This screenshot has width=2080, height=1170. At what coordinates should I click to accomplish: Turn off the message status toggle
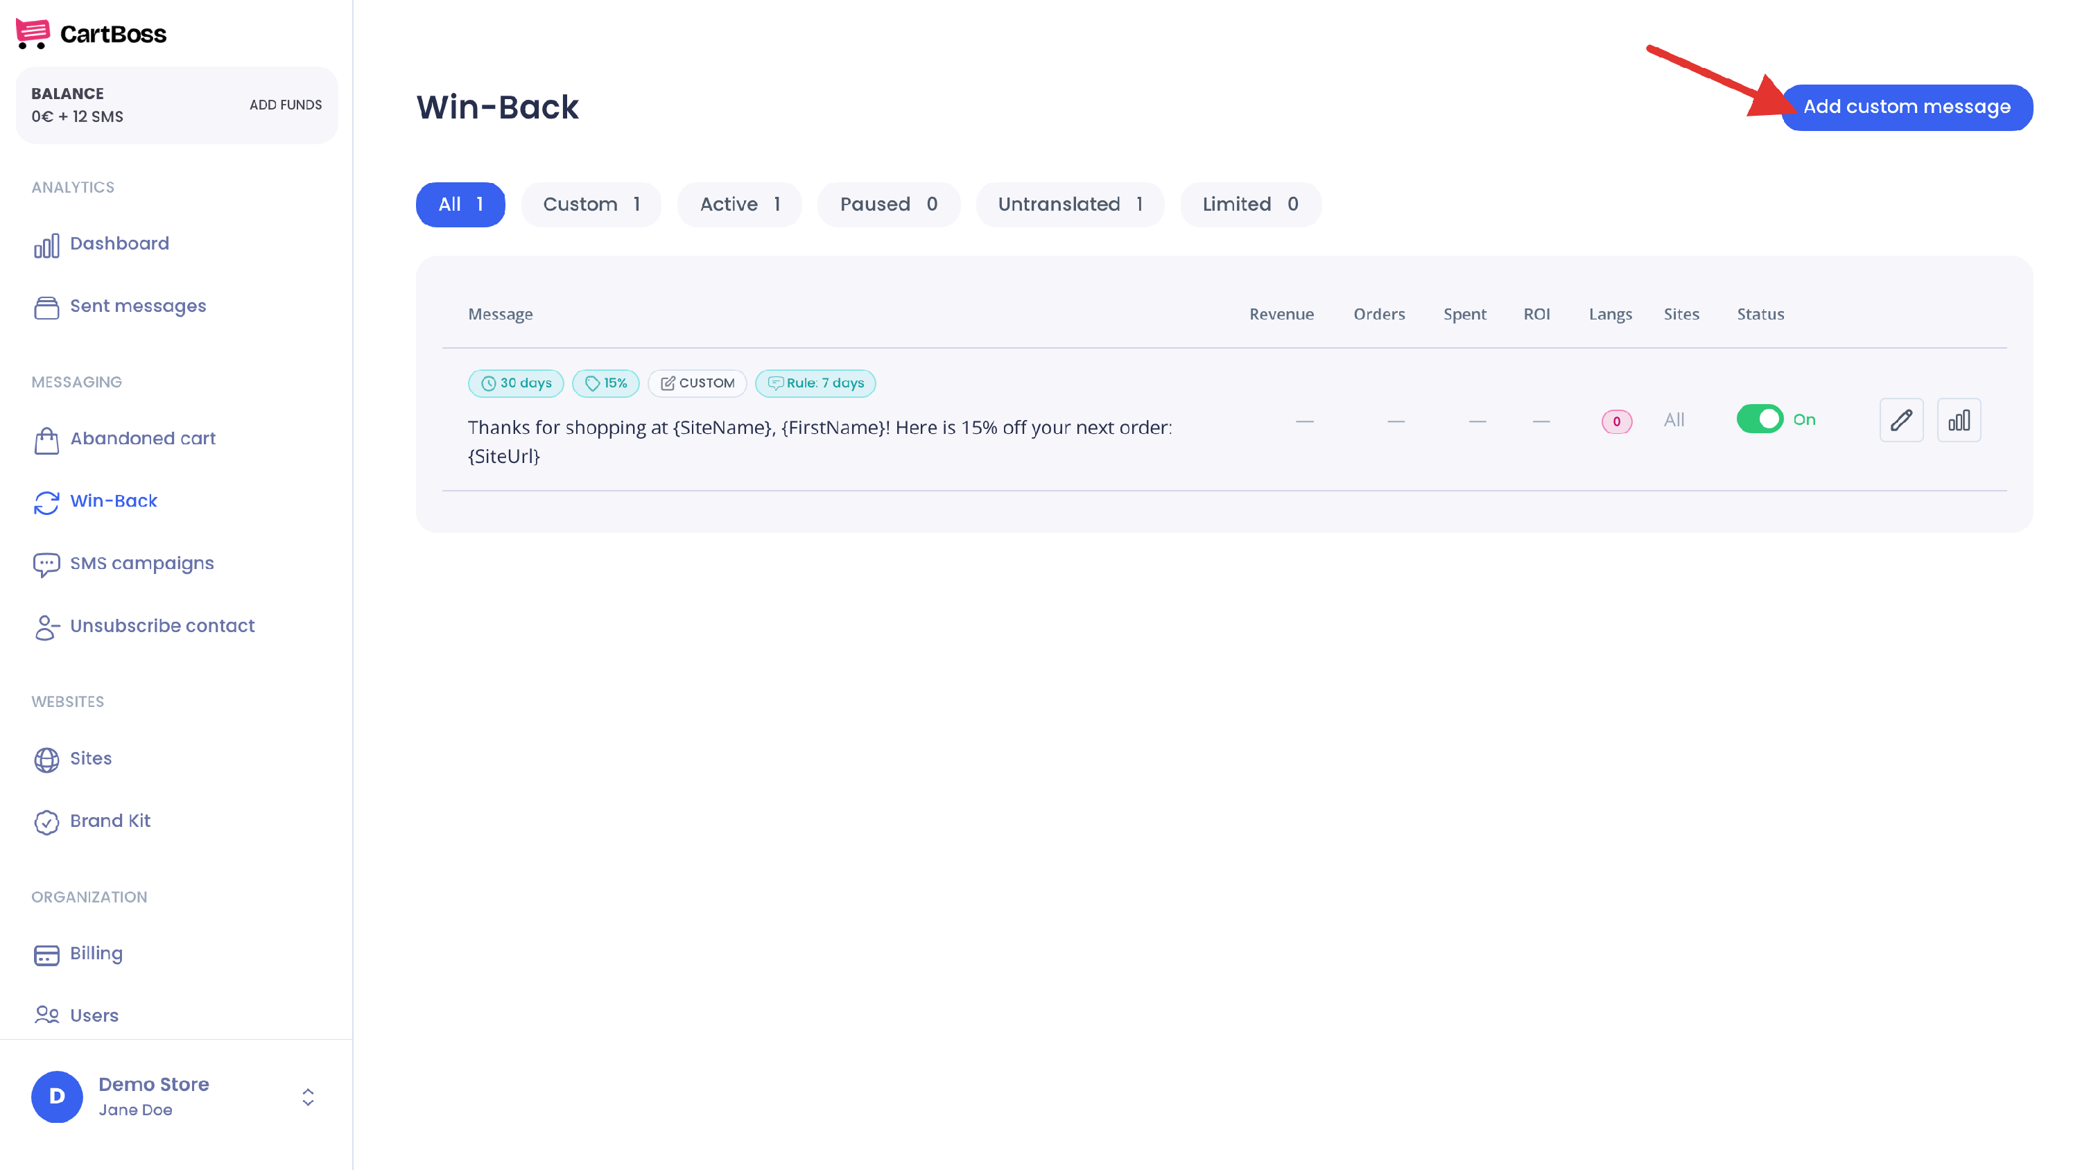pos(1760,419)
